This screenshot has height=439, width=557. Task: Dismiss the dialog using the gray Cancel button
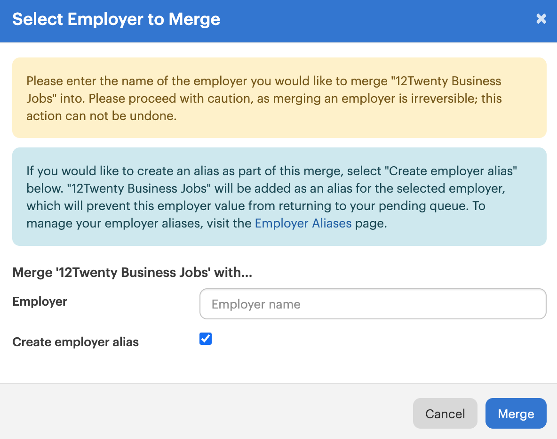click(x=445, y=414)
